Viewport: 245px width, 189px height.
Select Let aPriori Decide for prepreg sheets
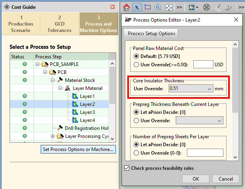pyautogui.click(x=136, y=145)
